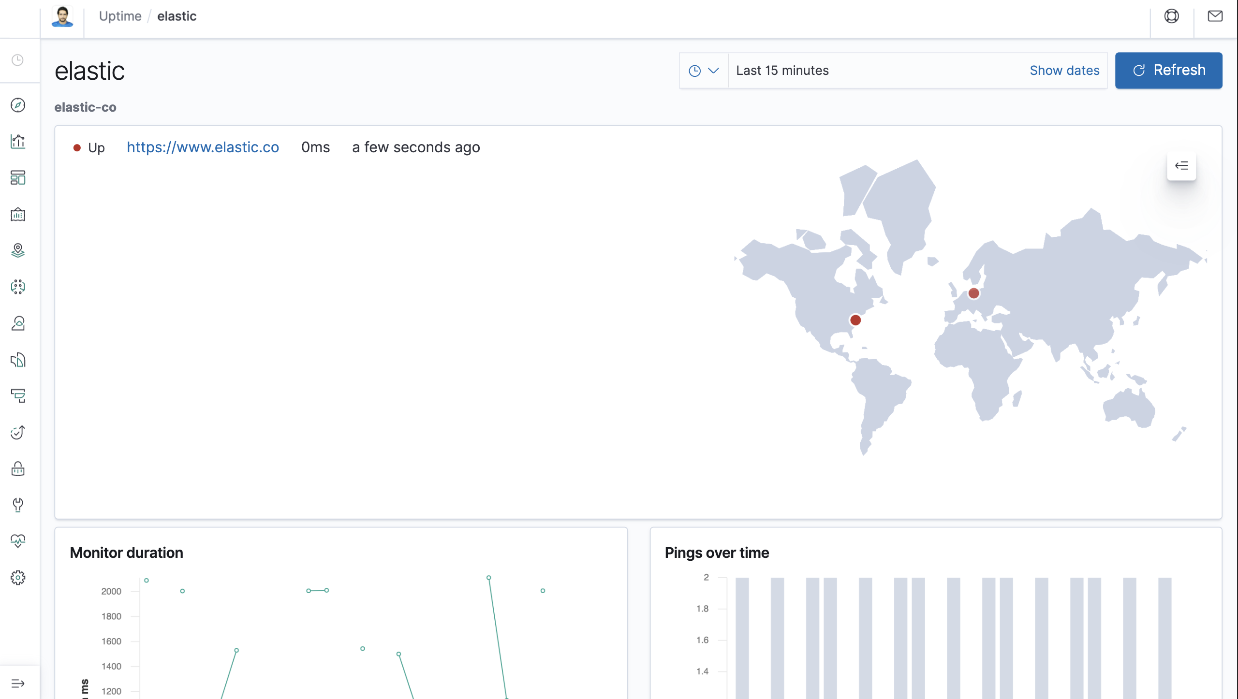This screenshot has width=1238, height=699.
Task: Open Maps icon in sidebar
Action: tap(18, 250)
